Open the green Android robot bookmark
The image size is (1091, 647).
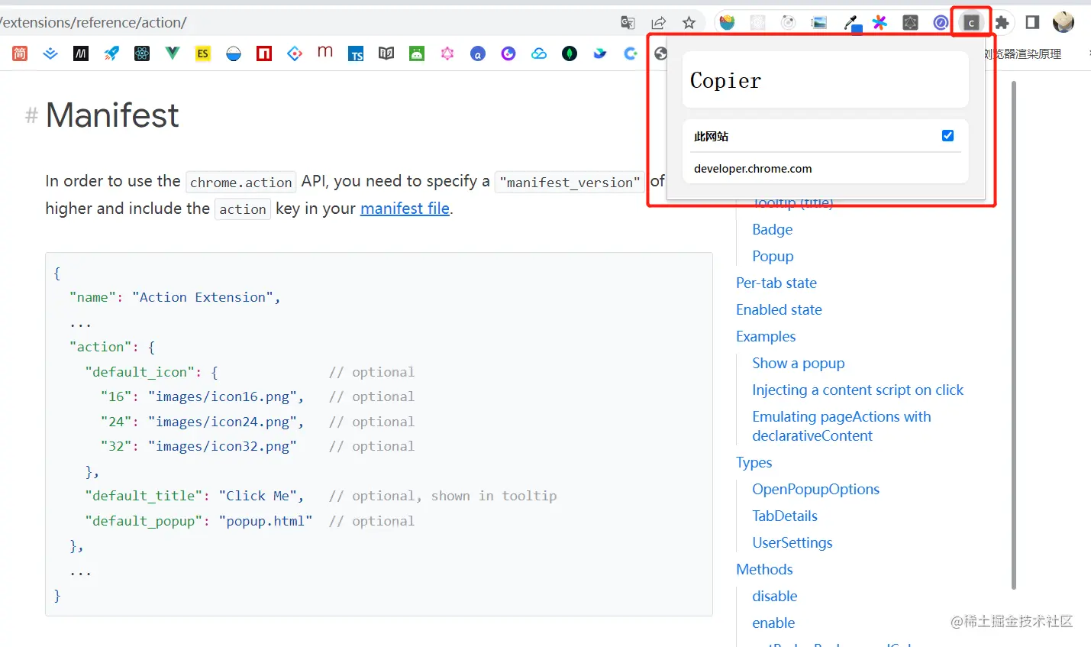click(x=417, y=53)
